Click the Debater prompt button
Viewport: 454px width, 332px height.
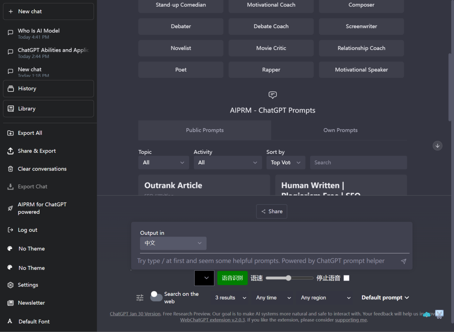[181, 26]
